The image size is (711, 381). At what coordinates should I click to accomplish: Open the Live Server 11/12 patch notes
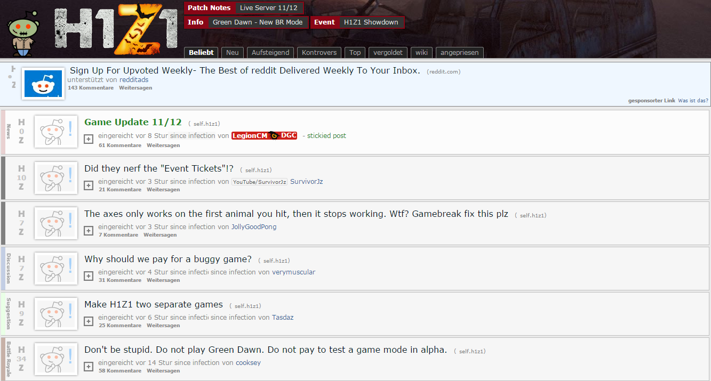(x=269, y=8)
